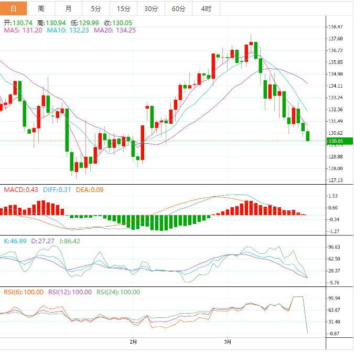Viewport: 354px width, 352px height.
Task: Click the RSI(24):100.00 label
Action: pyautogui.click(x=119, y=292)
